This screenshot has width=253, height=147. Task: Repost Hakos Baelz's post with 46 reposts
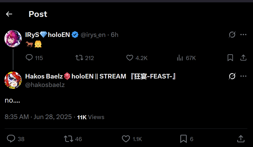click(x=68, y=139)
